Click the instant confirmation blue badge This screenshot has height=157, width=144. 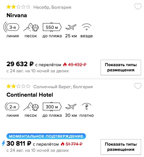pyautogui.click(x=46, y=136)
